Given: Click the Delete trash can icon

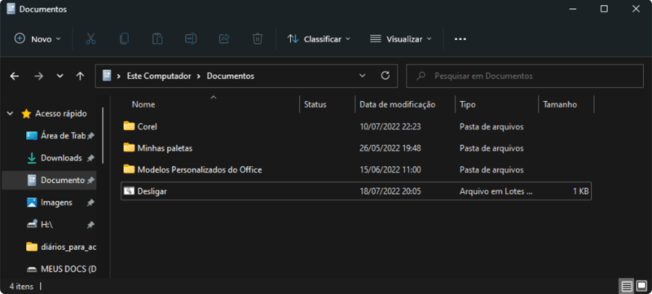Looking at the screenshot, I should click(x=258, y=39).
